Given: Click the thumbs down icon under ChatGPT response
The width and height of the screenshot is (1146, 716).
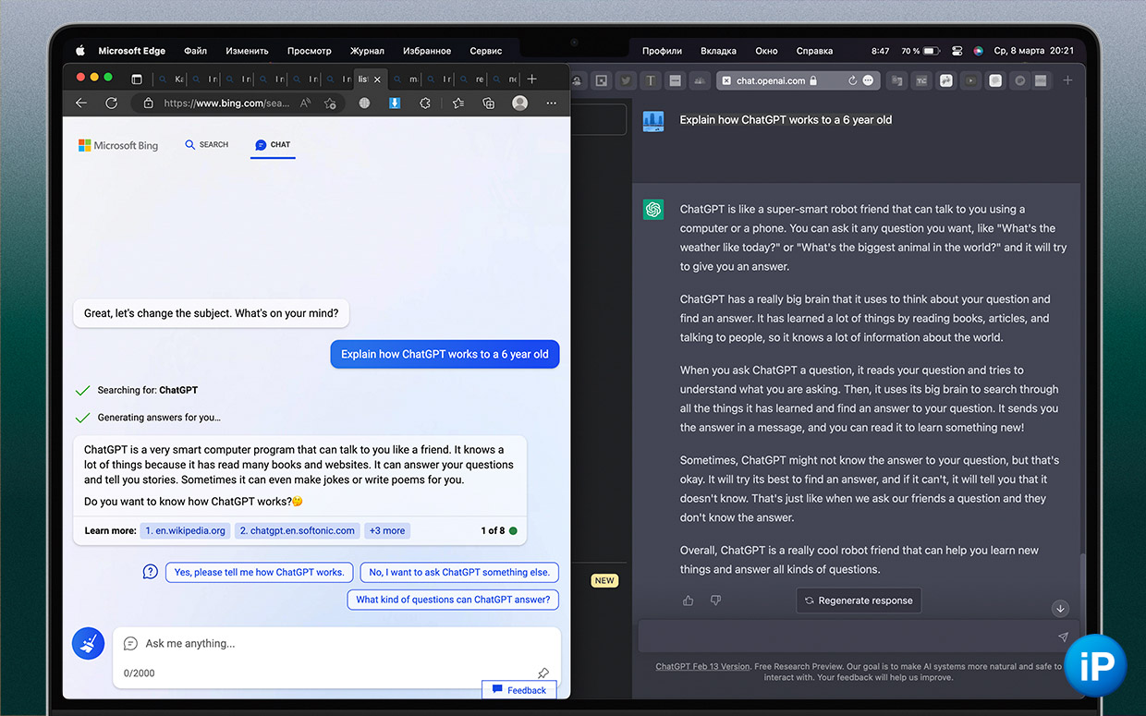Looking at the screenshot, I should pyautogui.click(x=715, y=601).
